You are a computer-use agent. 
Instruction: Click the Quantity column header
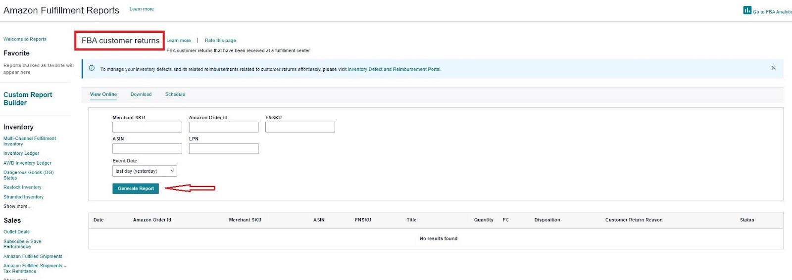[x=484, y=220]
